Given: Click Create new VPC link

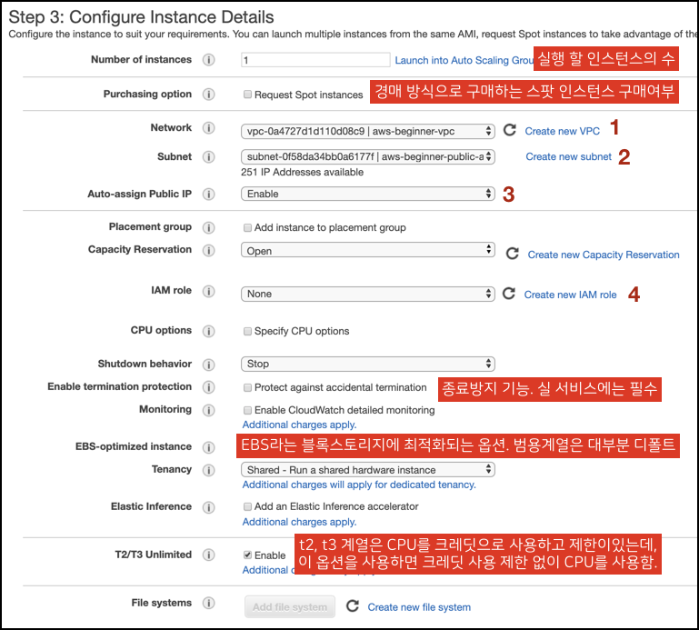Looking at the screenshot, I should click(x=562, y=131).
